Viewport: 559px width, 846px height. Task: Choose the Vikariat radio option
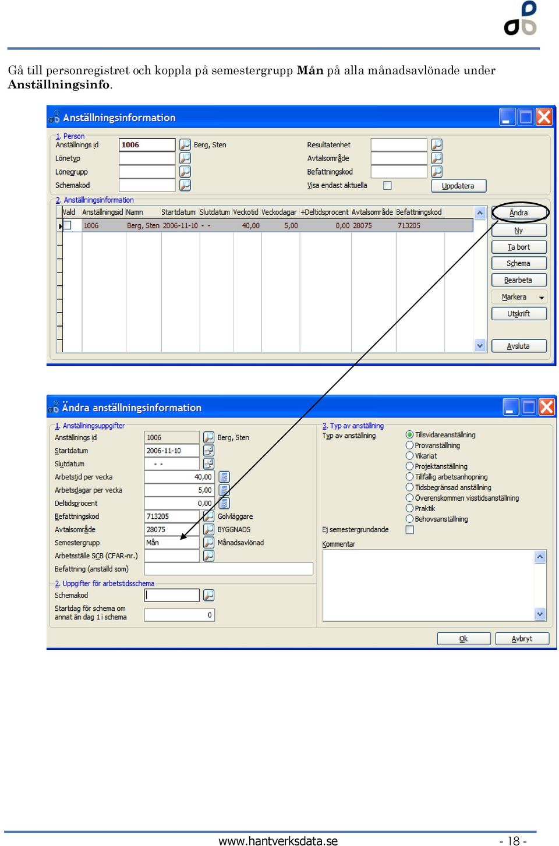pos(409,456)
